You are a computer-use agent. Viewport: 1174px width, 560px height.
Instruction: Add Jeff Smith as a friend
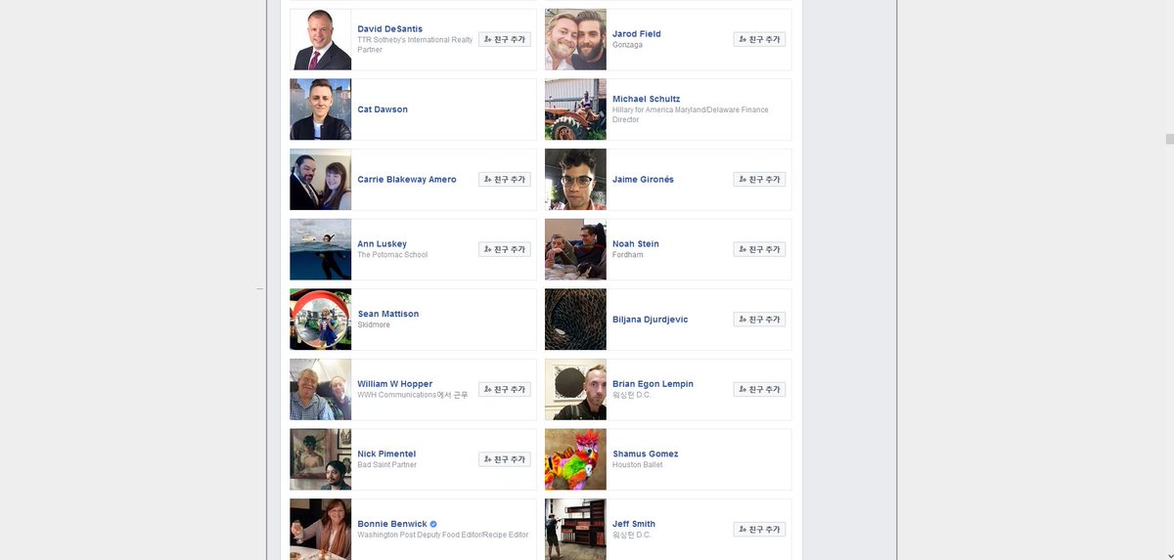[x=760, y=529]
